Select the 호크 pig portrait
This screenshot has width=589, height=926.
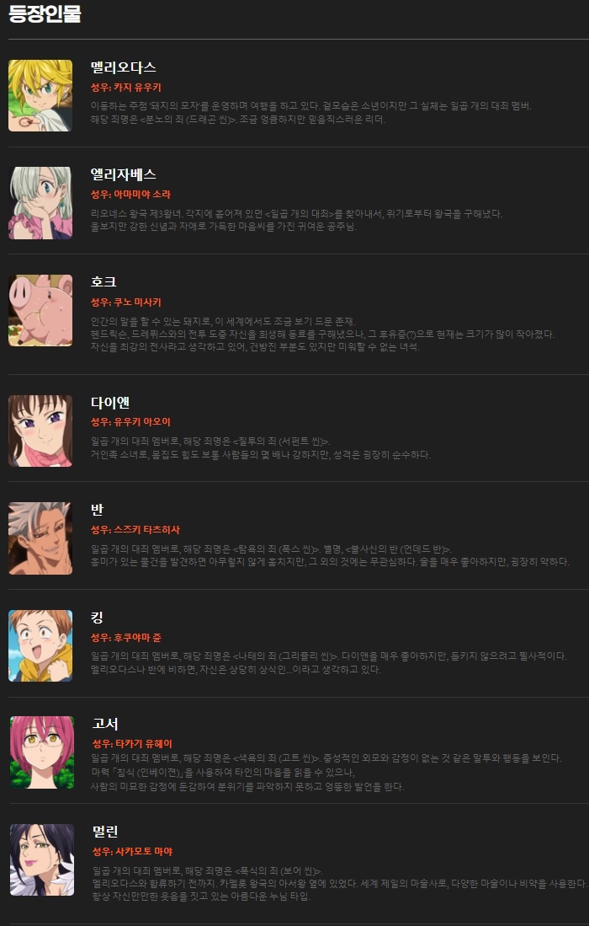40,310
